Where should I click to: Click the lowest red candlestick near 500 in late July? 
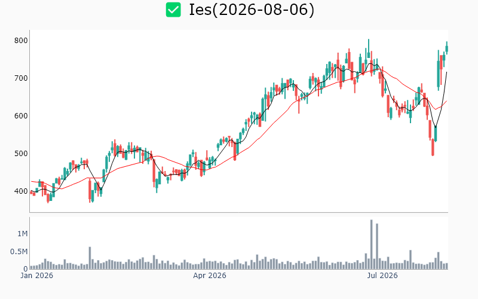[x=433, y=147]
